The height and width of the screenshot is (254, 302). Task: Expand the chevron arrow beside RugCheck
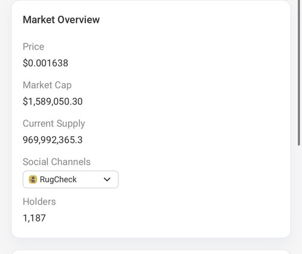[107, 179]
